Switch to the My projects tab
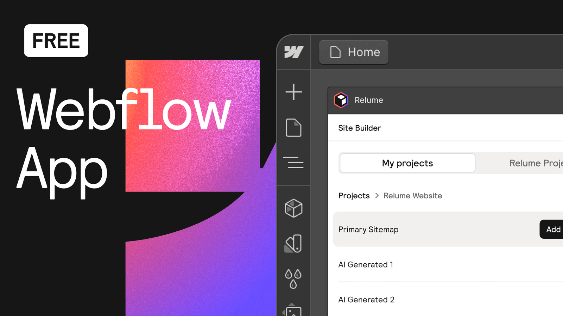This screenshot has height=316, width=563. (407, 163)
